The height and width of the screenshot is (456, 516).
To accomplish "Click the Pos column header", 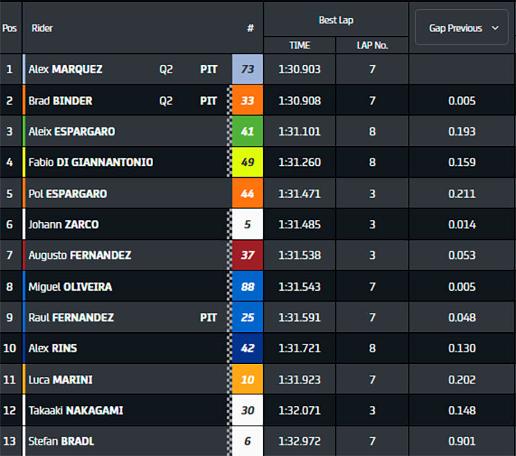I will click(x=10, y=28).
